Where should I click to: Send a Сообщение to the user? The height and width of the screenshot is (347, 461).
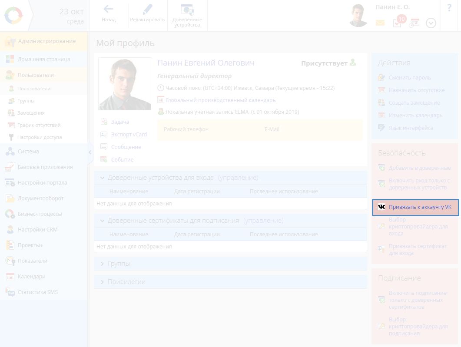coord(126,147)
